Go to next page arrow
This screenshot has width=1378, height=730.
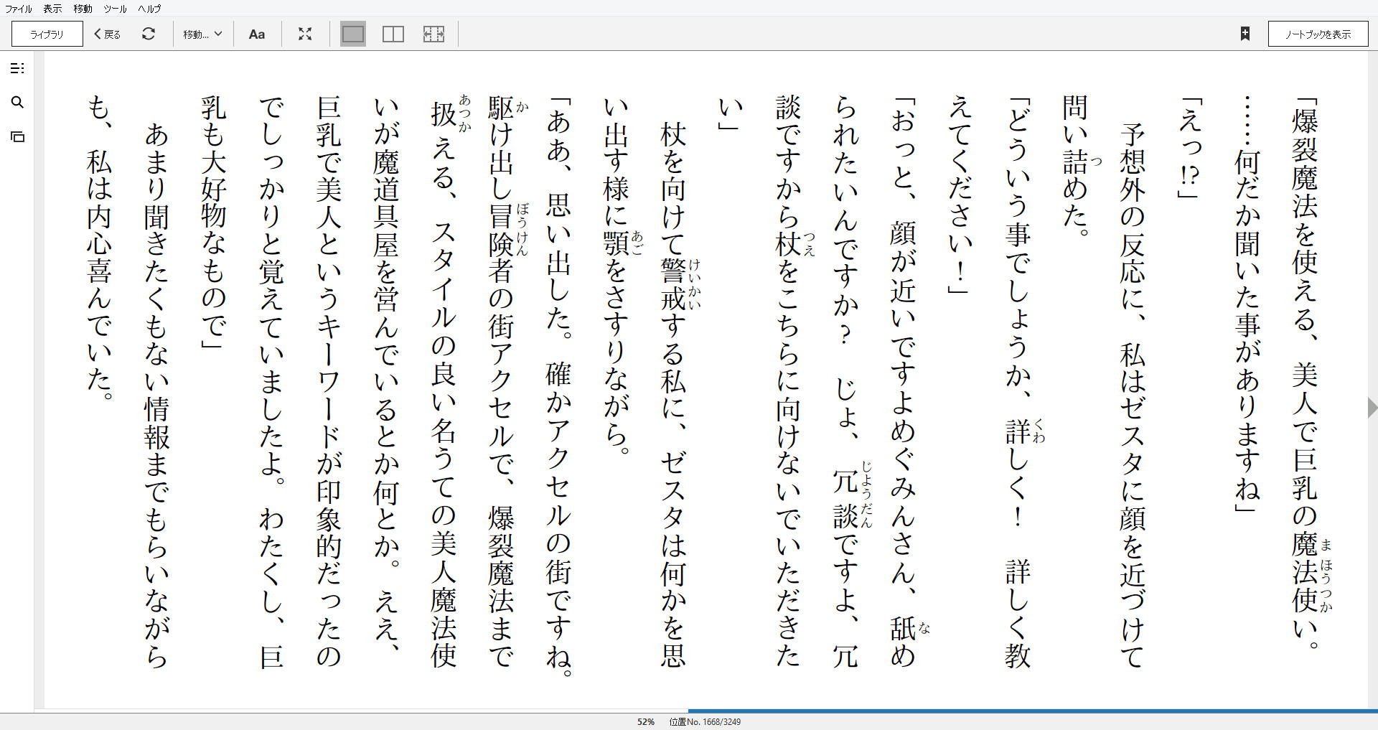[1372, 407]
